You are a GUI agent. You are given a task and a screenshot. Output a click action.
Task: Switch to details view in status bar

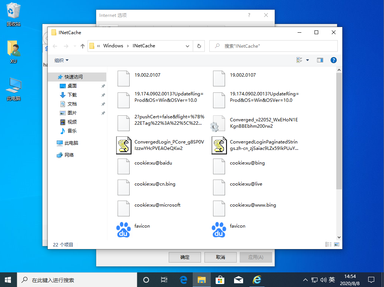pos(328,245)
